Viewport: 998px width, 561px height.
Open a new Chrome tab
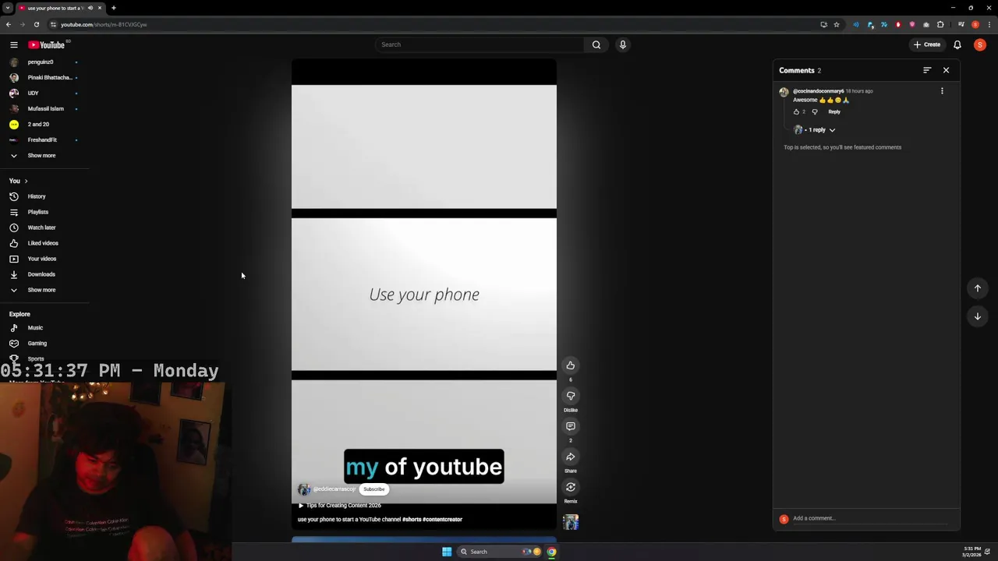tap(113, 8)
